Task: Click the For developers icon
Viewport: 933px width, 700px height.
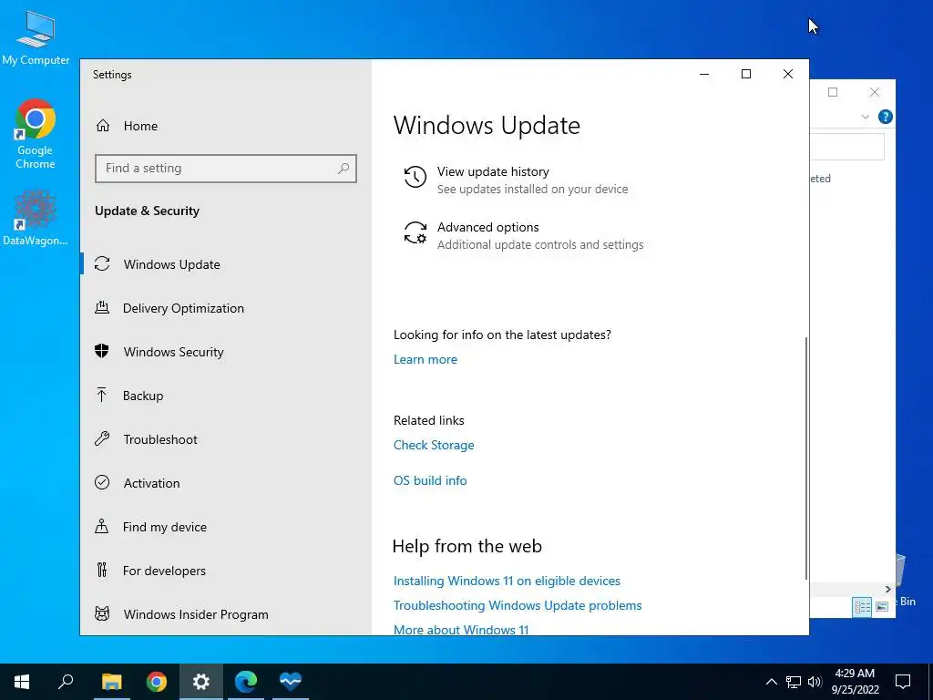Action: (x=102, y=571)
